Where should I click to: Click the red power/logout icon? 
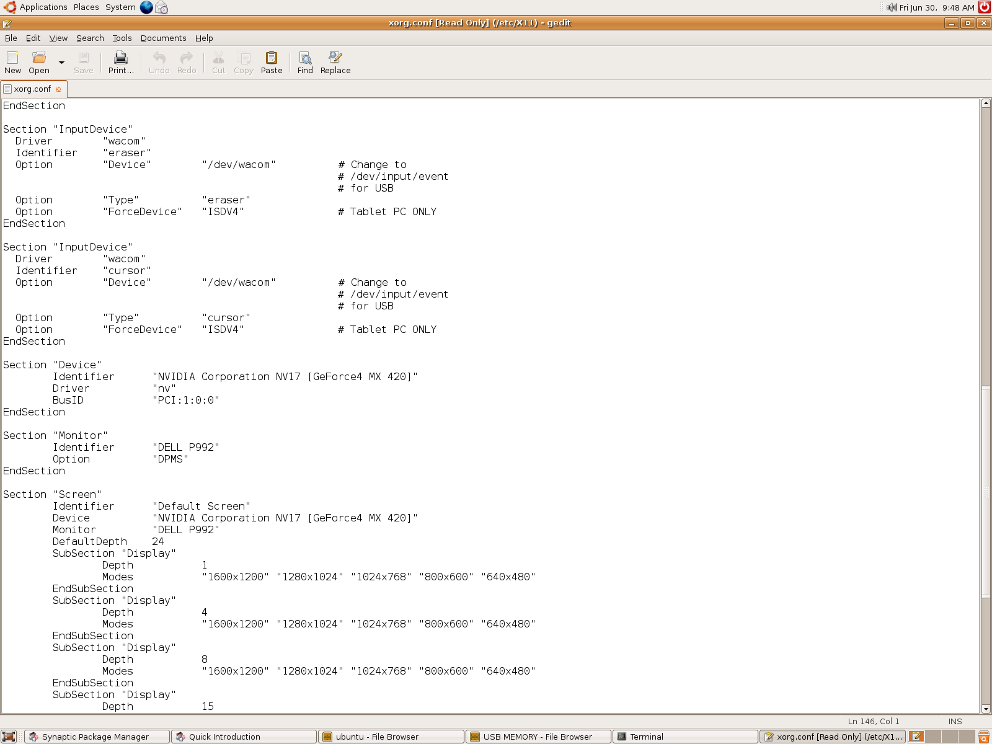[985, 7]
